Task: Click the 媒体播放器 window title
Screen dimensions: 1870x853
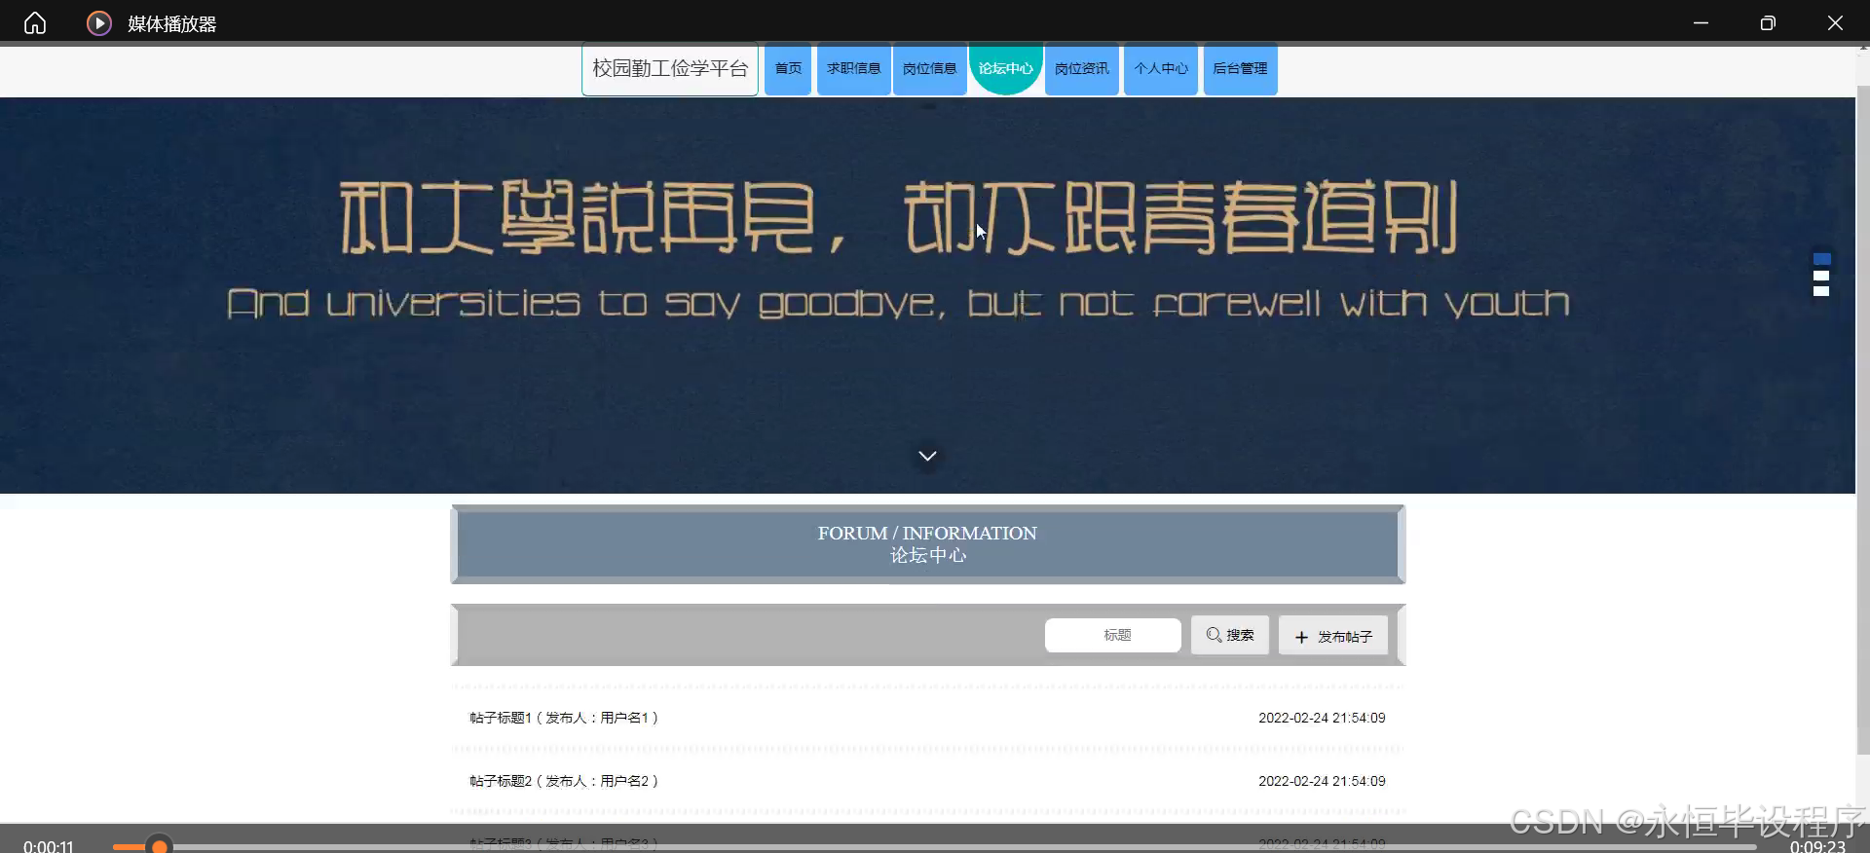Action: coord(172,23)
